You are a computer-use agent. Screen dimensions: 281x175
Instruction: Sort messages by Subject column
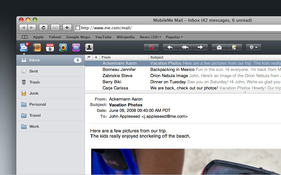click(215, 57)
